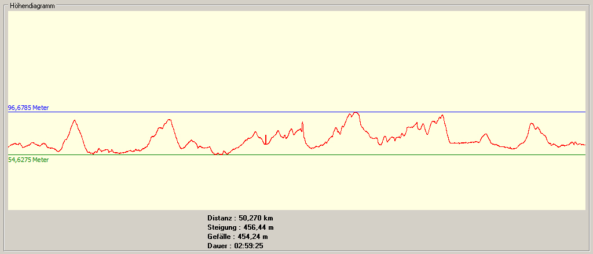Click the flat plateau section after the steep drop
This screenshot has height=254, width=593.
463,142
